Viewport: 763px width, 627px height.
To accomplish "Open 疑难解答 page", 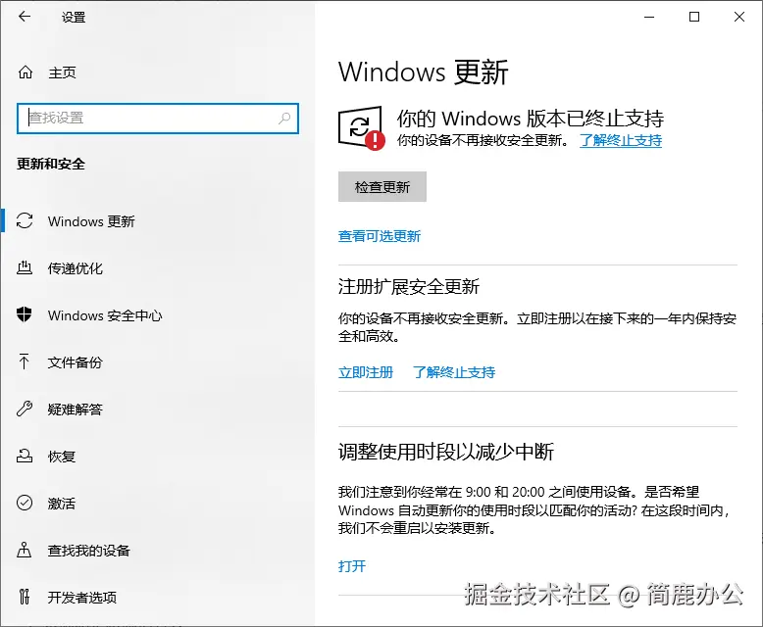I will pyautogui.click(x=158, y=409).
